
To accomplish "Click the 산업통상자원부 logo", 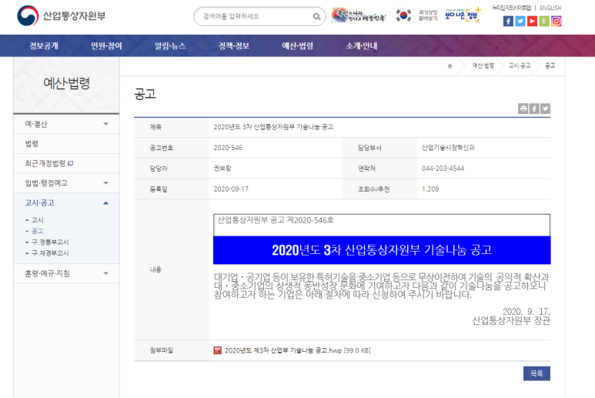I will tap(61, 16).
